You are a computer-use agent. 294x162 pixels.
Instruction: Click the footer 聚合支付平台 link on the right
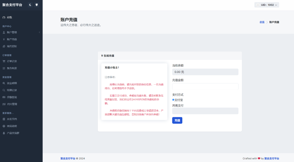coord(272,158)
